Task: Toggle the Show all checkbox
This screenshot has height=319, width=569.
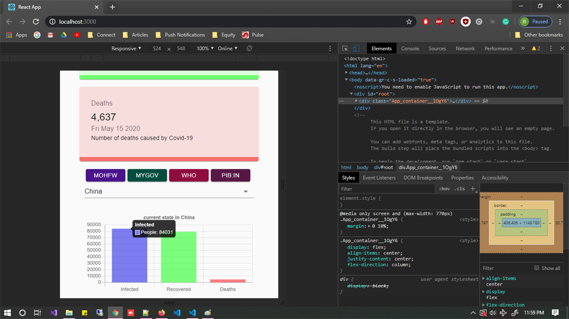Action: tap(536, 268)
